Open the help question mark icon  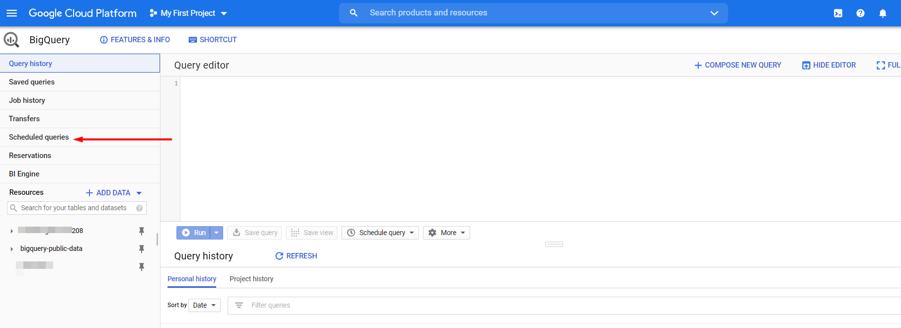[860, 13]
